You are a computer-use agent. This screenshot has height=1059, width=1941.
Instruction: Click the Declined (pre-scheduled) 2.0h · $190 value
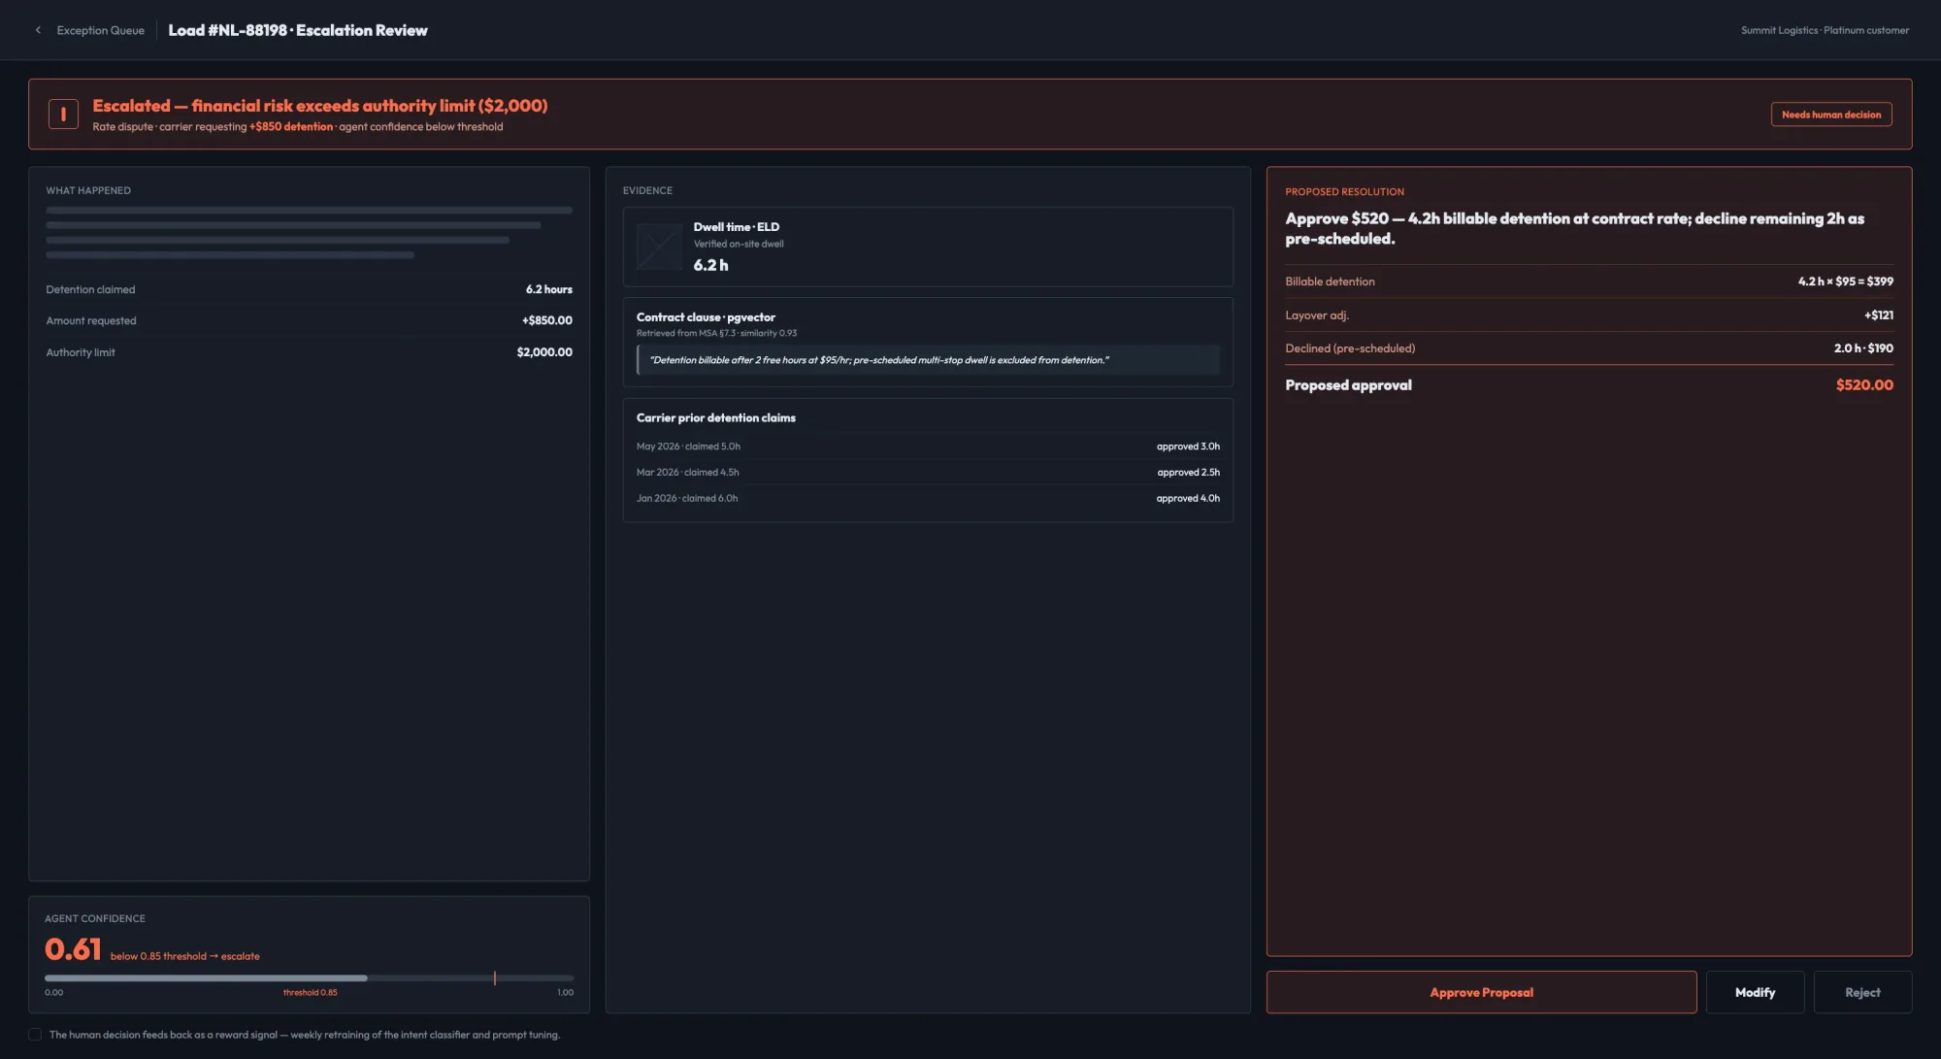tap(1862, 348)
